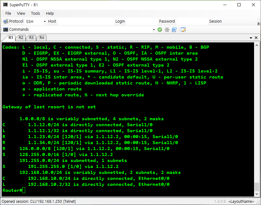The image size is (261, 205).
Task: Expand the toolbar overflow chevron
Action: (x=258, y=24)
